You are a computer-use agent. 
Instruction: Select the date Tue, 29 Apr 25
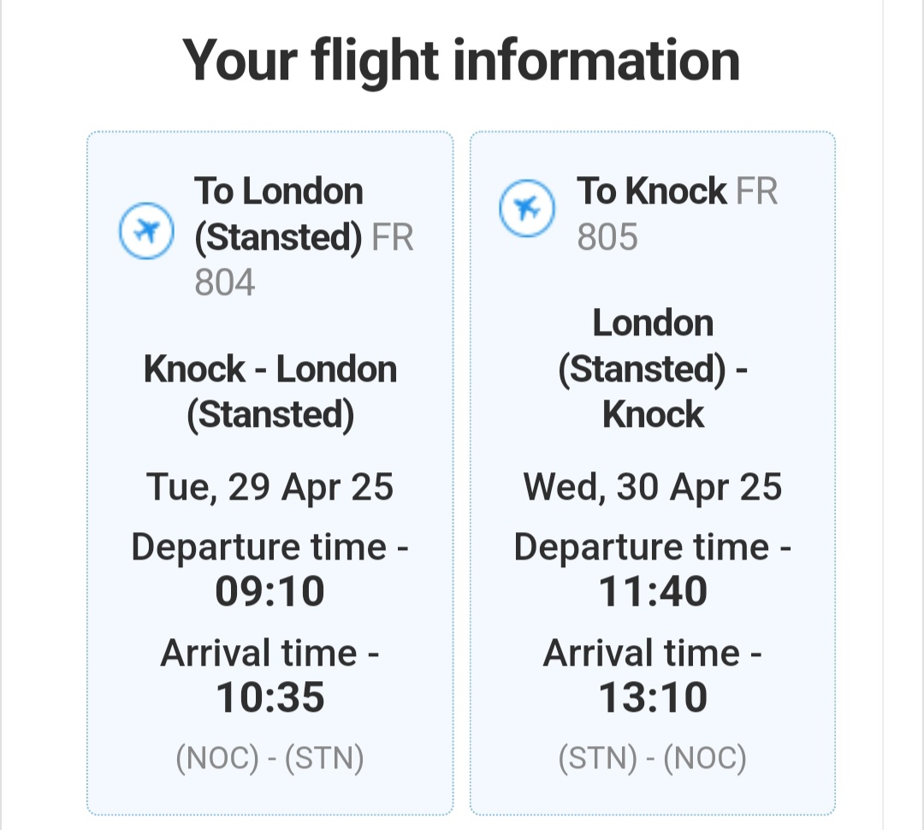pos(269,488)
